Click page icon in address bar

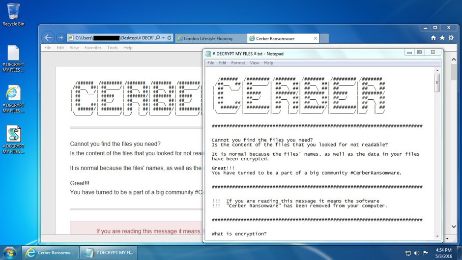pos(71,38)
